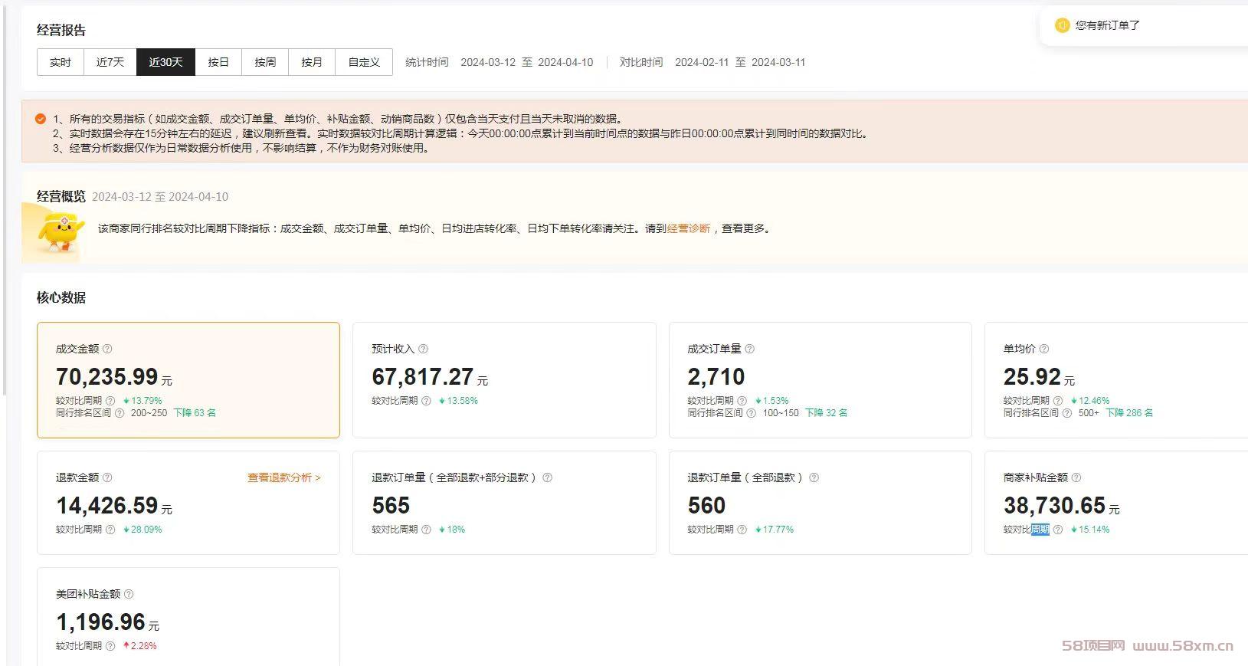Switch to the 按周 tab
1248x666 pixels.
(x=265, y=62)
